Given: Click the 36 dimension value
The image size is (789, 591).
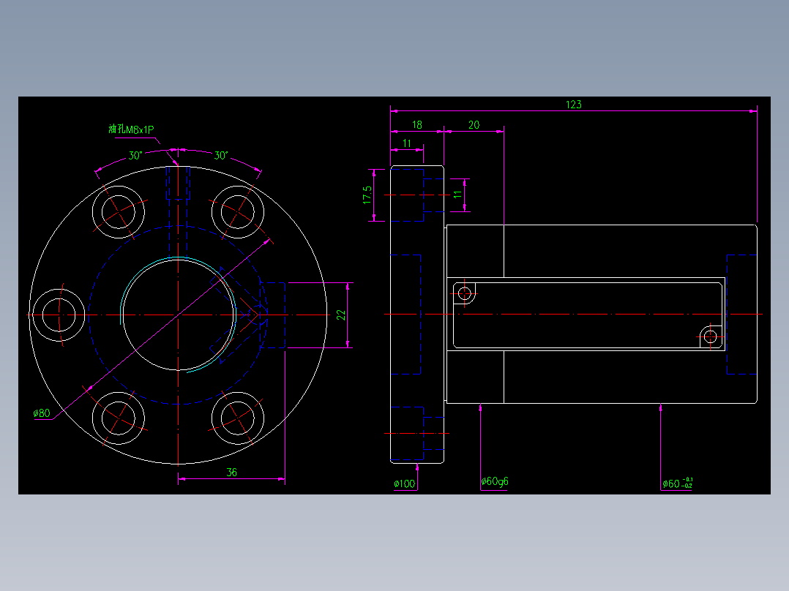Looking at the screenshot, I should coord(231,473).
